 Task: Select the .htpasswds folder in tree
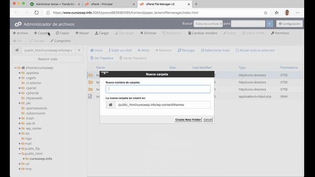point(34,98)
